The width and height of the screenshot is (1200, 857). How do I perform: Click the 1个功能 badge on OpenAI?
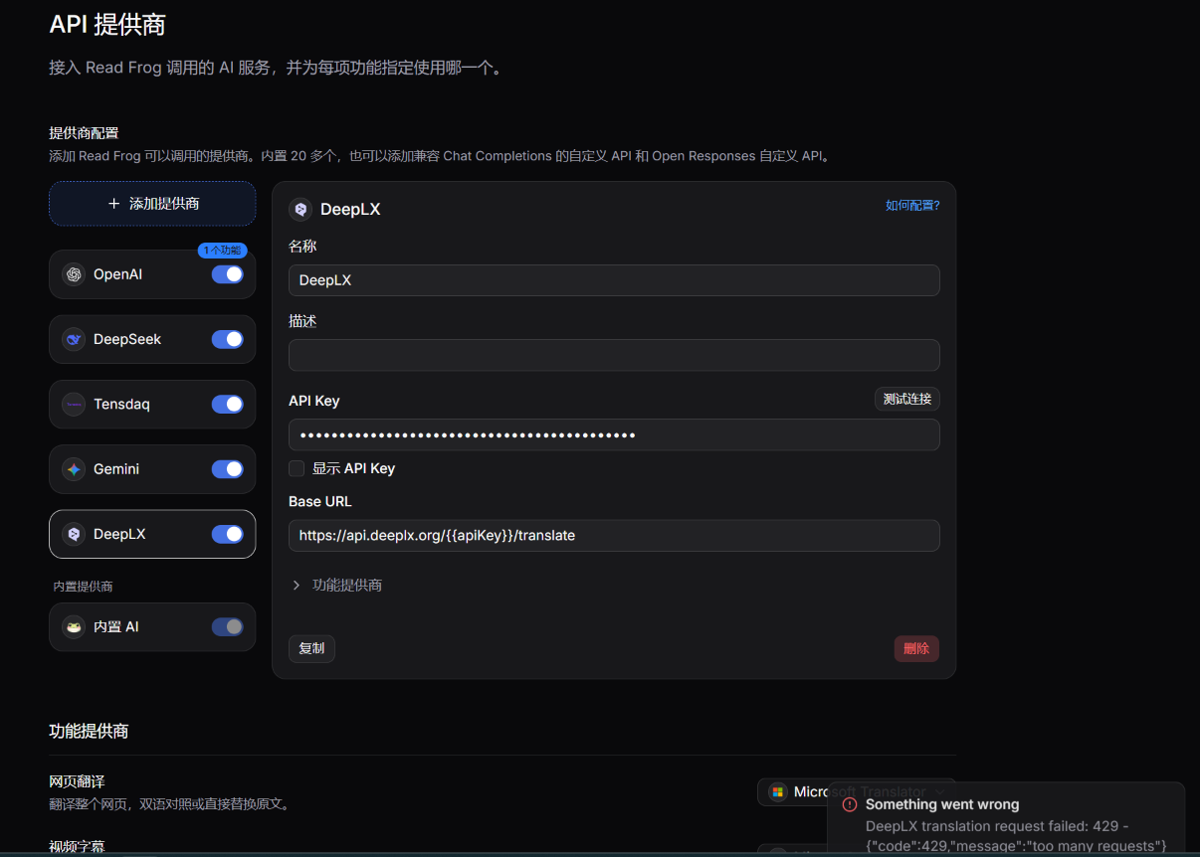pyautogui.click(x=222, y=251)
